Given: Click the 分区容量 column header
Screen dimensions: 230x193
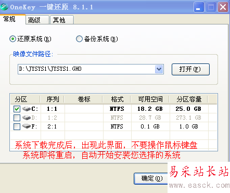Looking at the screenshot, I should (x=189, y=99).
